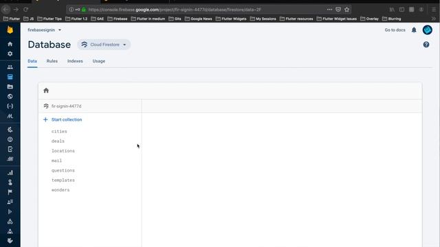This screenshot has height=247, width=440.
Task: Click the home icon in Firestore path bar
Action: tap(46, 91)
